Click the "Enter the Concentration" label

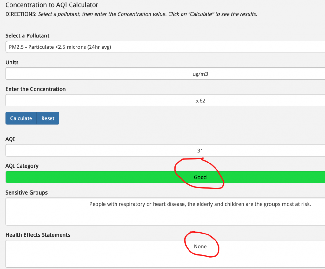pyautogui.click(x=36, y=89)
